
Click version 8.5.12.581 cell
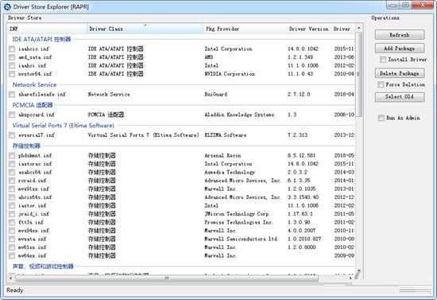(x=302, y=155)
